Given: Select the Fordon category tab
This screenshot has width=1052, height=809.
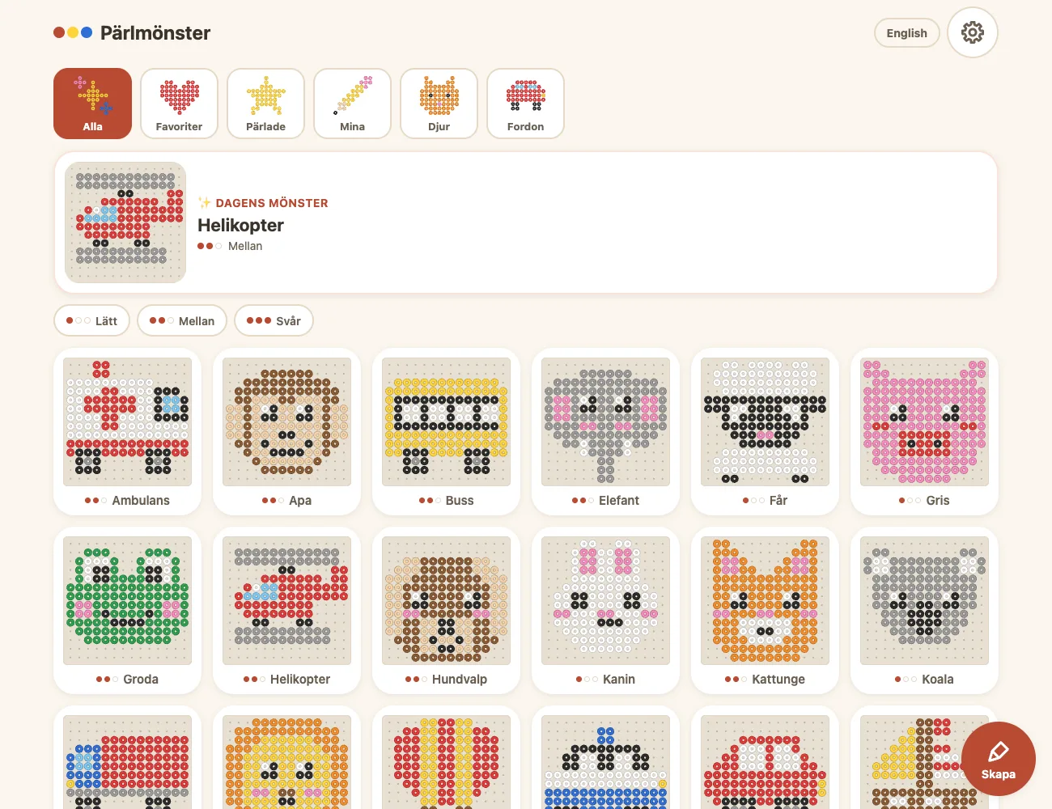Looking at the screenshot, I should [x=525, y=104].
